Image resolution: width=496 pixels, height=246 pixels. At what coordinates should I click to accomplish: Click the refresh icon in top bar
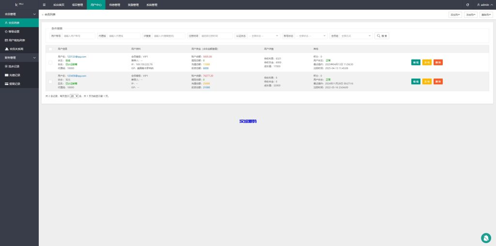[x=467, y=4]
